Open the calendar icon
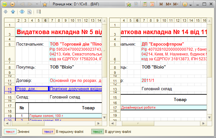 coord(152,4)
